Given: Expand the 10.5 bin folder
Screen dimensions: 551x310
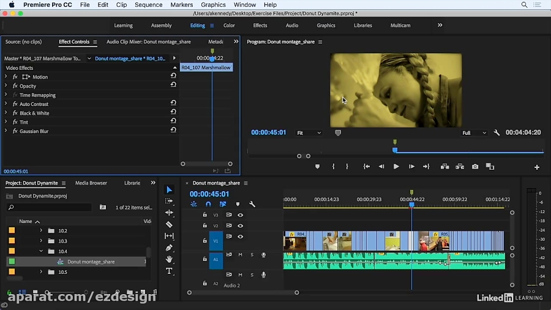Looking at the screenshot, I should pyautogui.click(x=41, y=272).
